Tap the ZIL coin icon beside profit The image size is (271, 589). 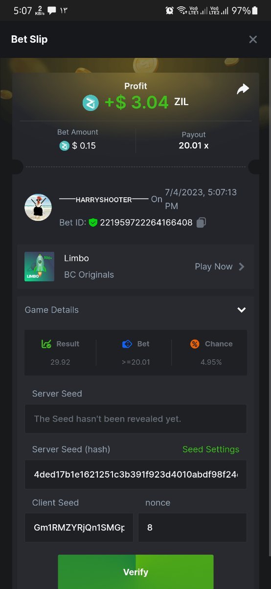[x=90, y=103]
